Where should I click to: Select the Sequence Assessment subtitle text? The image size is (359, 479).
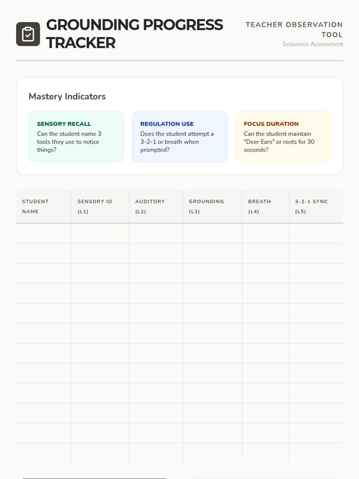pos(313,44)
